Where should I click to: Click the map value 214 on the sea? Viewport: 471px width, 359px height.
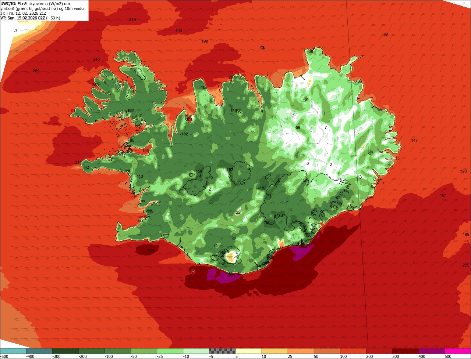179,31
